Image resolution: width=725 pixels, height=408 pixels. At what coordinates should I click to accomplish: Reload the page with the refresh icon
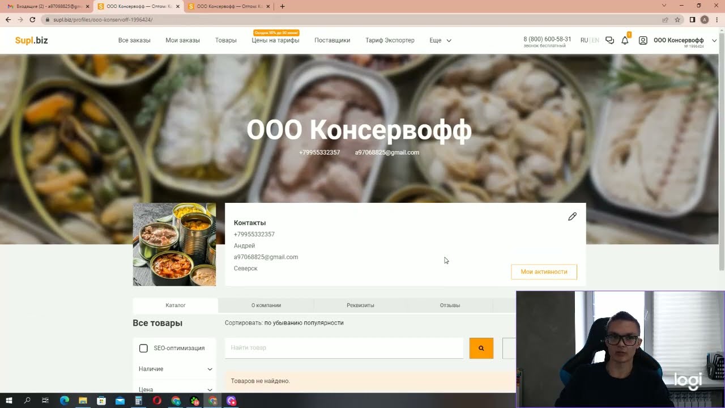[32, 19]
